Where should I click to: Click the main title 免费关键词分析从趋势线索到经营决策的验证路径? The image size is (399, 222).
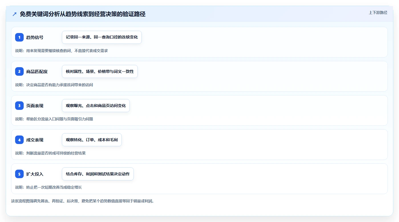click(x=83, y=14)
